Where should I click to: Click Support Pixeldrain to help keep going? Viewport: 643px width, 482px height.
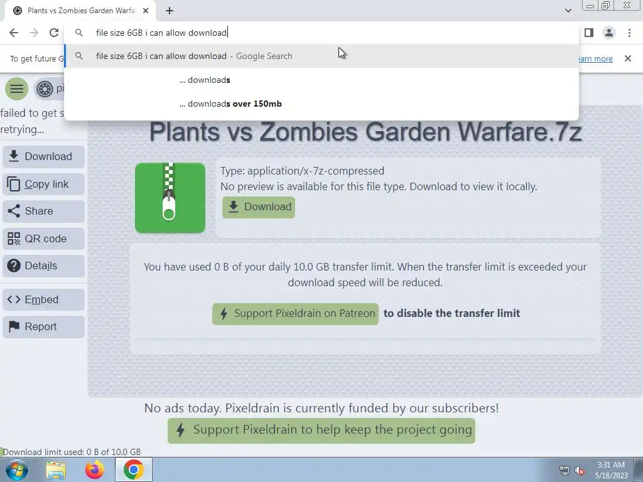[321, 431]
